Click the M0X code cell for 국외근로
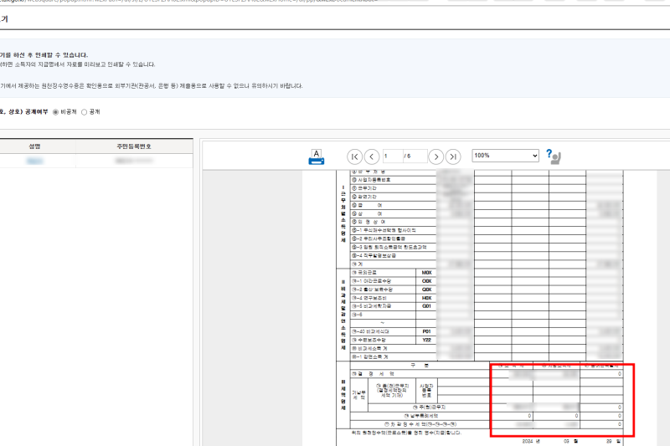 point(426,273)
